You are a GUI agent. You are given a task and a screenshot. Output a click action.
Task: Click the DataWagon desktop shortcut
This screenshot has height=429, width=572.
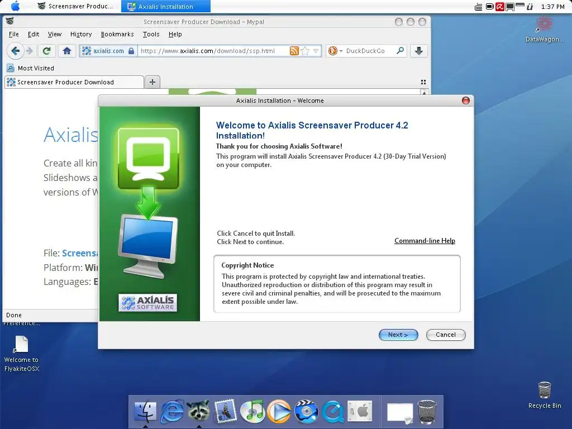click(545, 29)
